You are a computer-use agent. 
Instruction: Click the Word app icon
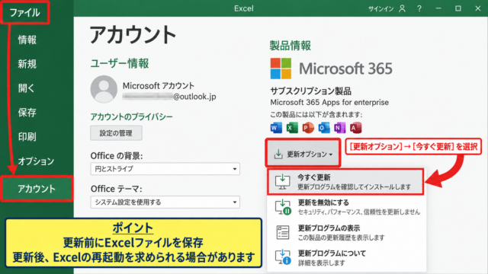(276, 128)
